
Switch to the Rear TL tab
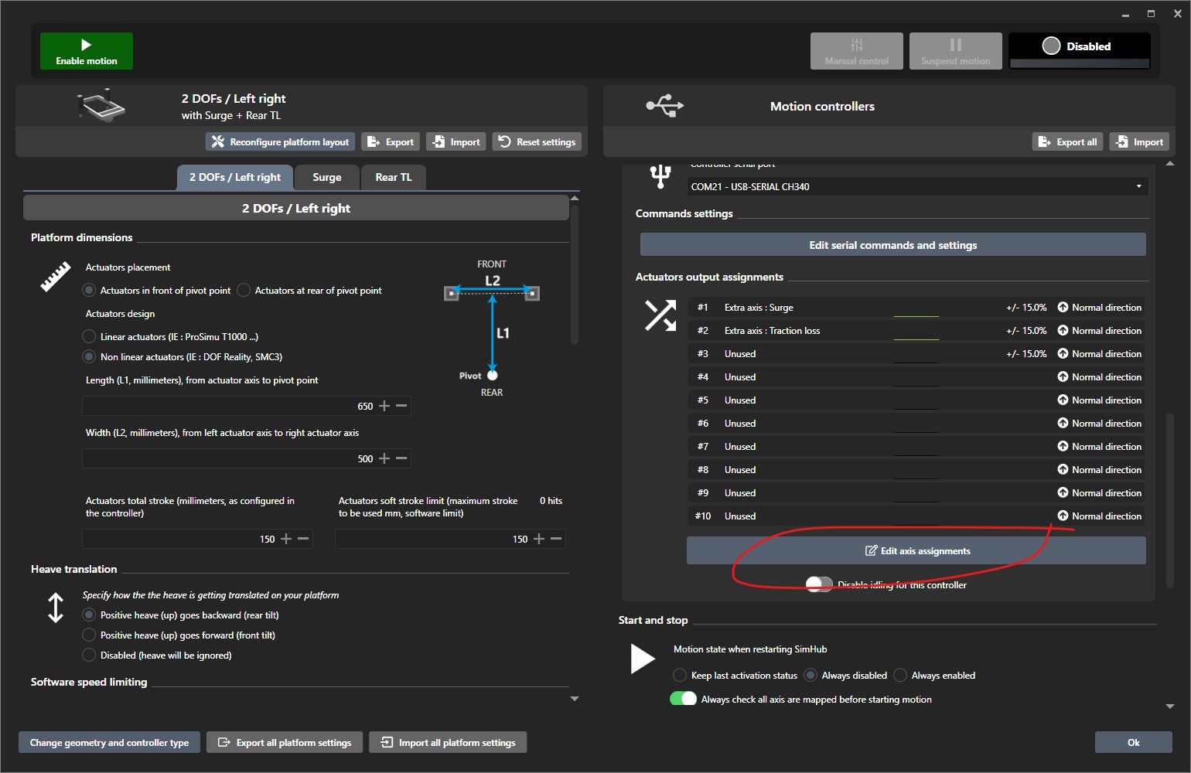(394, 177)
